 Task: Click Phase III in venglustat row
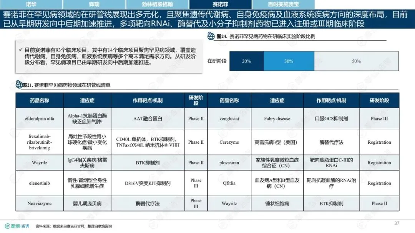pos(379,118)
